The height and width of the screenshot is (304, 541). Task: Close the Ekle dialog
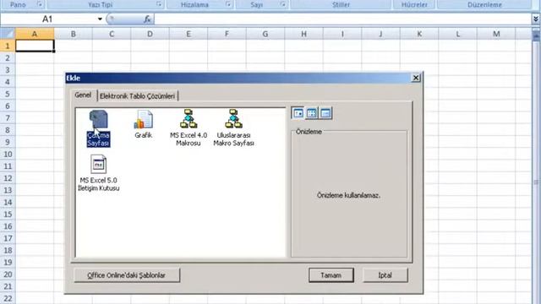(x=416, y=78)
